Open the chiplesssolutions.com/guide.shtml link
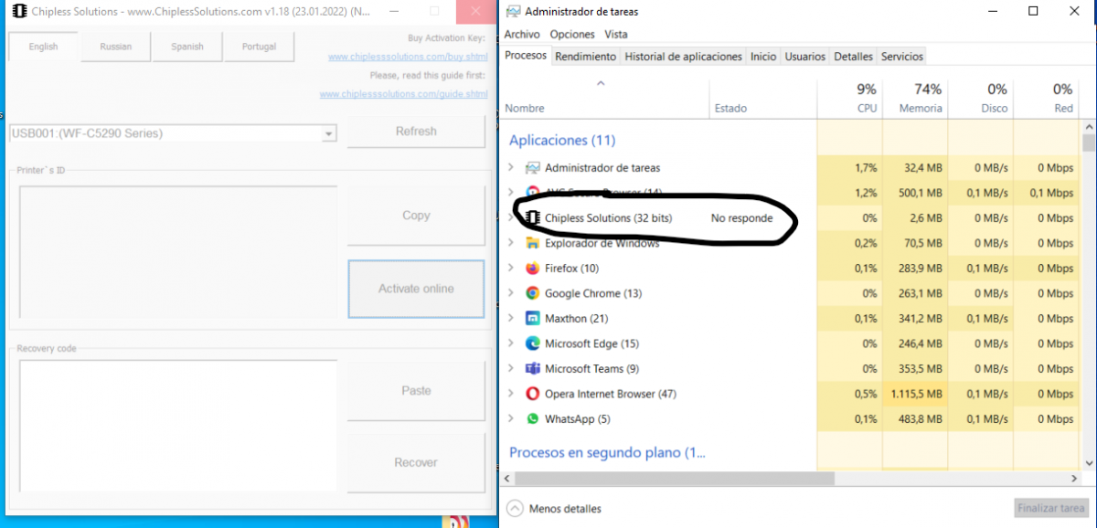Screen dimensions: 1097x528 pyautogui.click(x=403, y=94)
